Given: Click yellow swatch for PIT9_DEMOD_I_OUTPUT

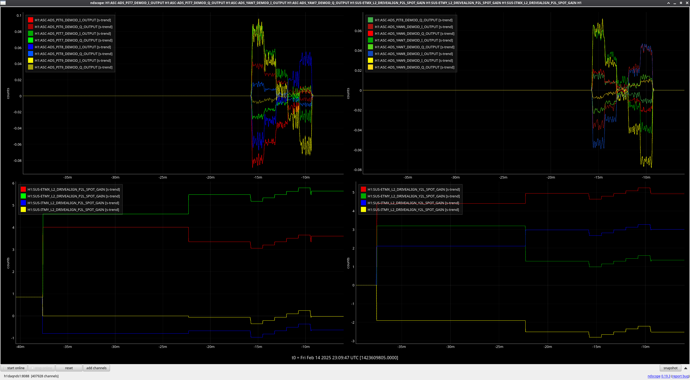Looking at the screenshot, I should pyautogui.click(x=30, y=60).
